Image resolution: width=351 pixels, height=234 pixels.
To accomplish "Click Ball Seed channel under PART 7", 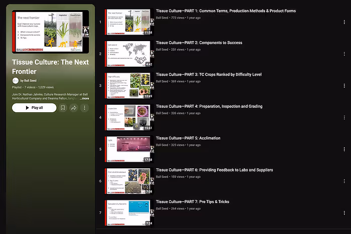I will 162,208.
